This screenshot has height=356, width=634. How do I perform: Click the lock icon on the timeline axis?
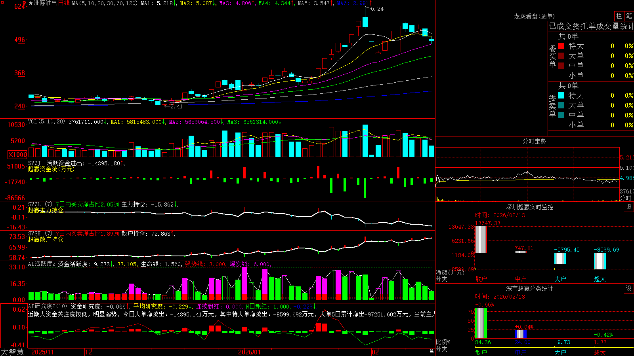click(432, 351)
